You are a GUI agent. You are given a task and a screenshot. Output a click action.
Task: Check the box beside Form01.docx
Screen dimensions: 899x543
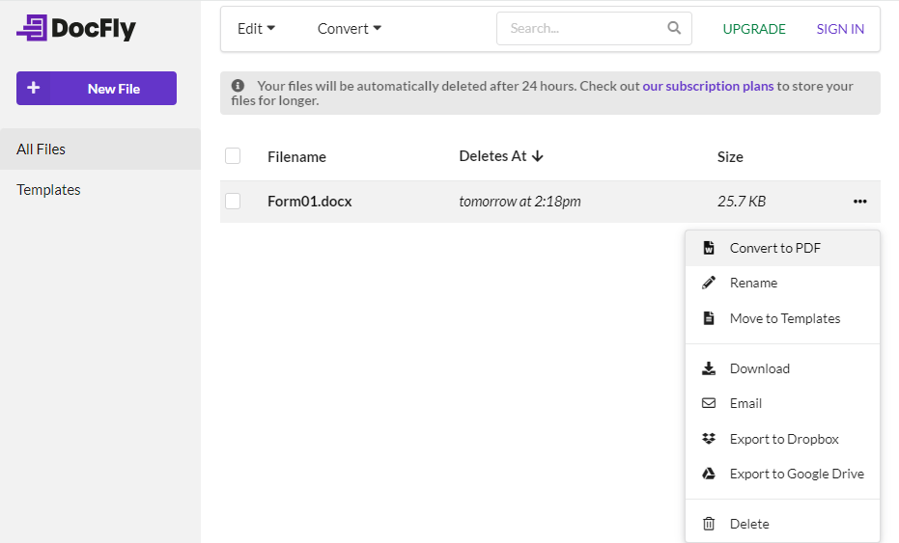tap(233, 202)
